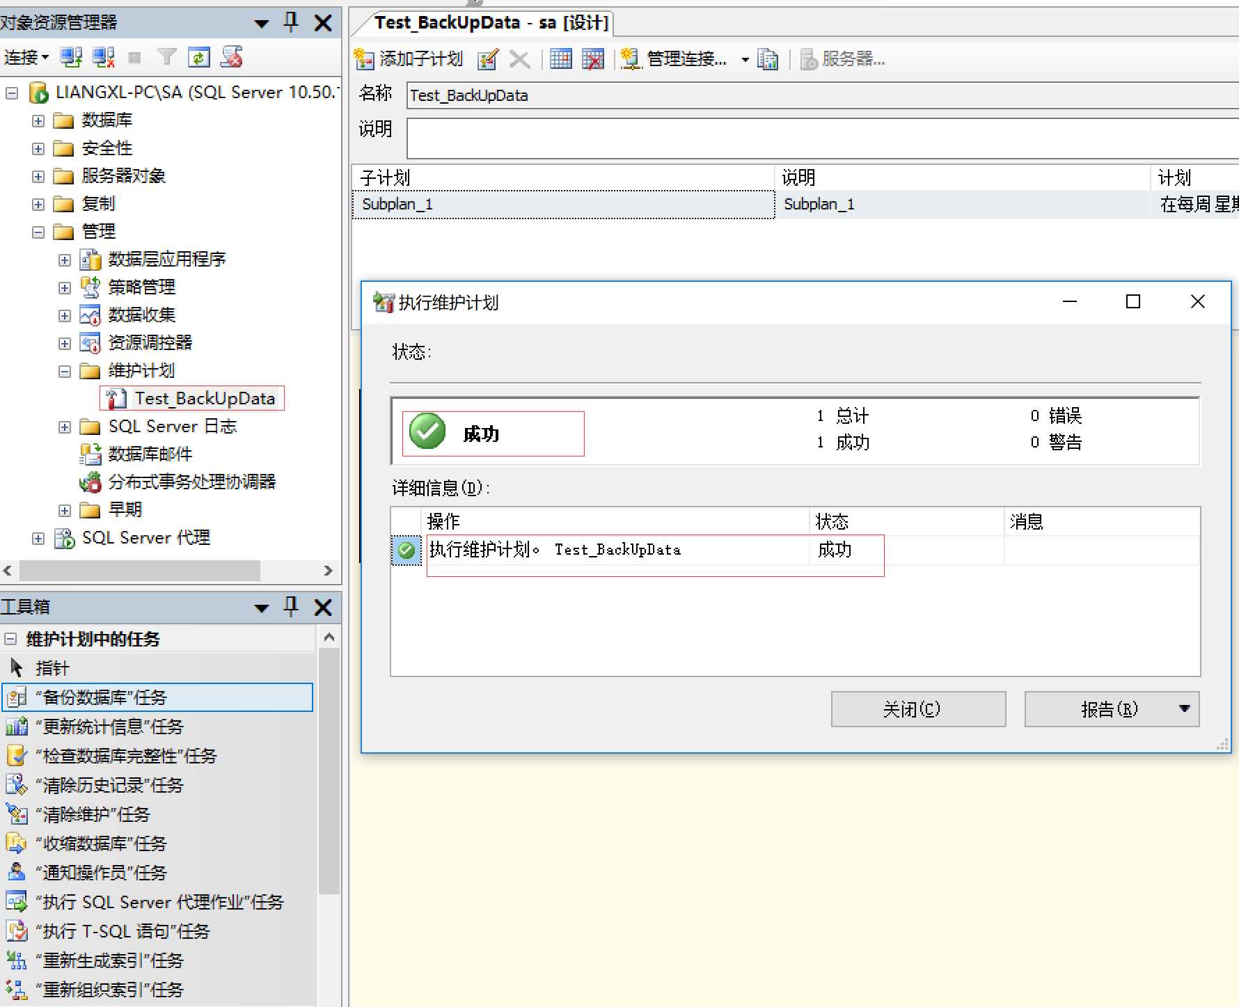This screenshot has width=1239, height=1007.
Task: Select 数据收集 tree item
Action: [142, 315]
